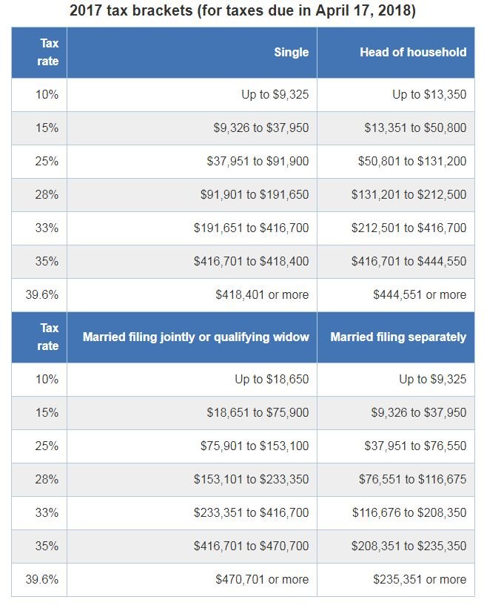Select the "$9,326 to $37,950" Single bracket cell
The image size is (484, 611).
pos(261,128)
